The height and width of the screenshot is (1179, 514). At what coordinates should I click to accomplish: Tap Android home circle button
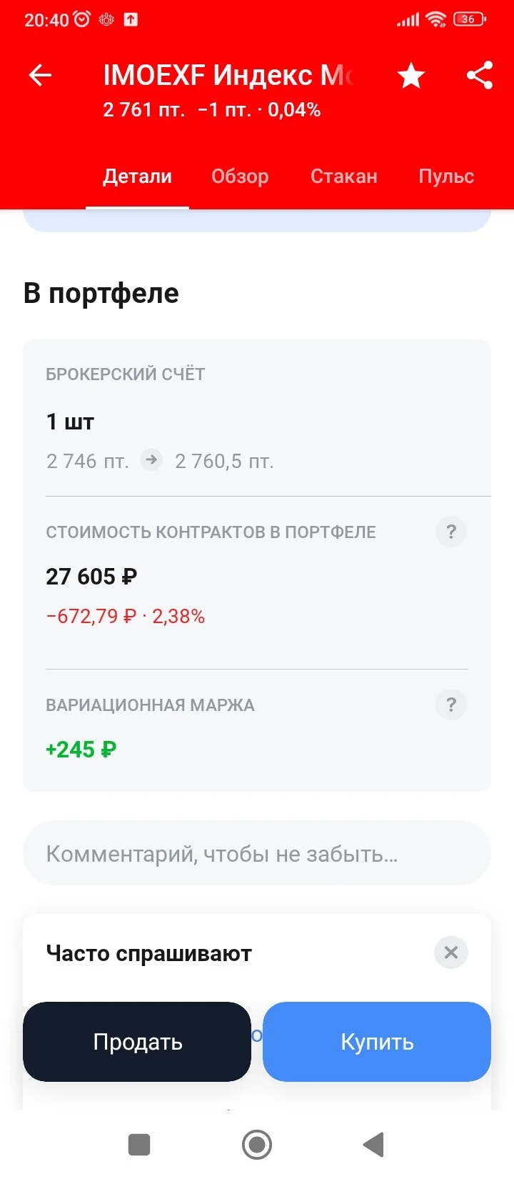tap(257, 1145)
